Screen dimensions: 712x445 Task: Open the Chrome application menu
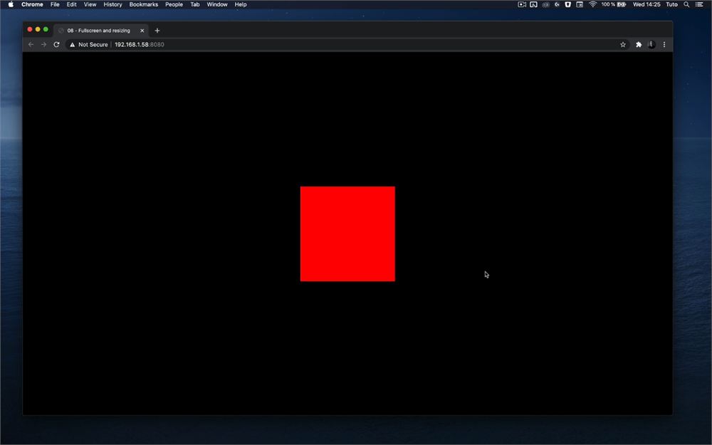(32, 4)
